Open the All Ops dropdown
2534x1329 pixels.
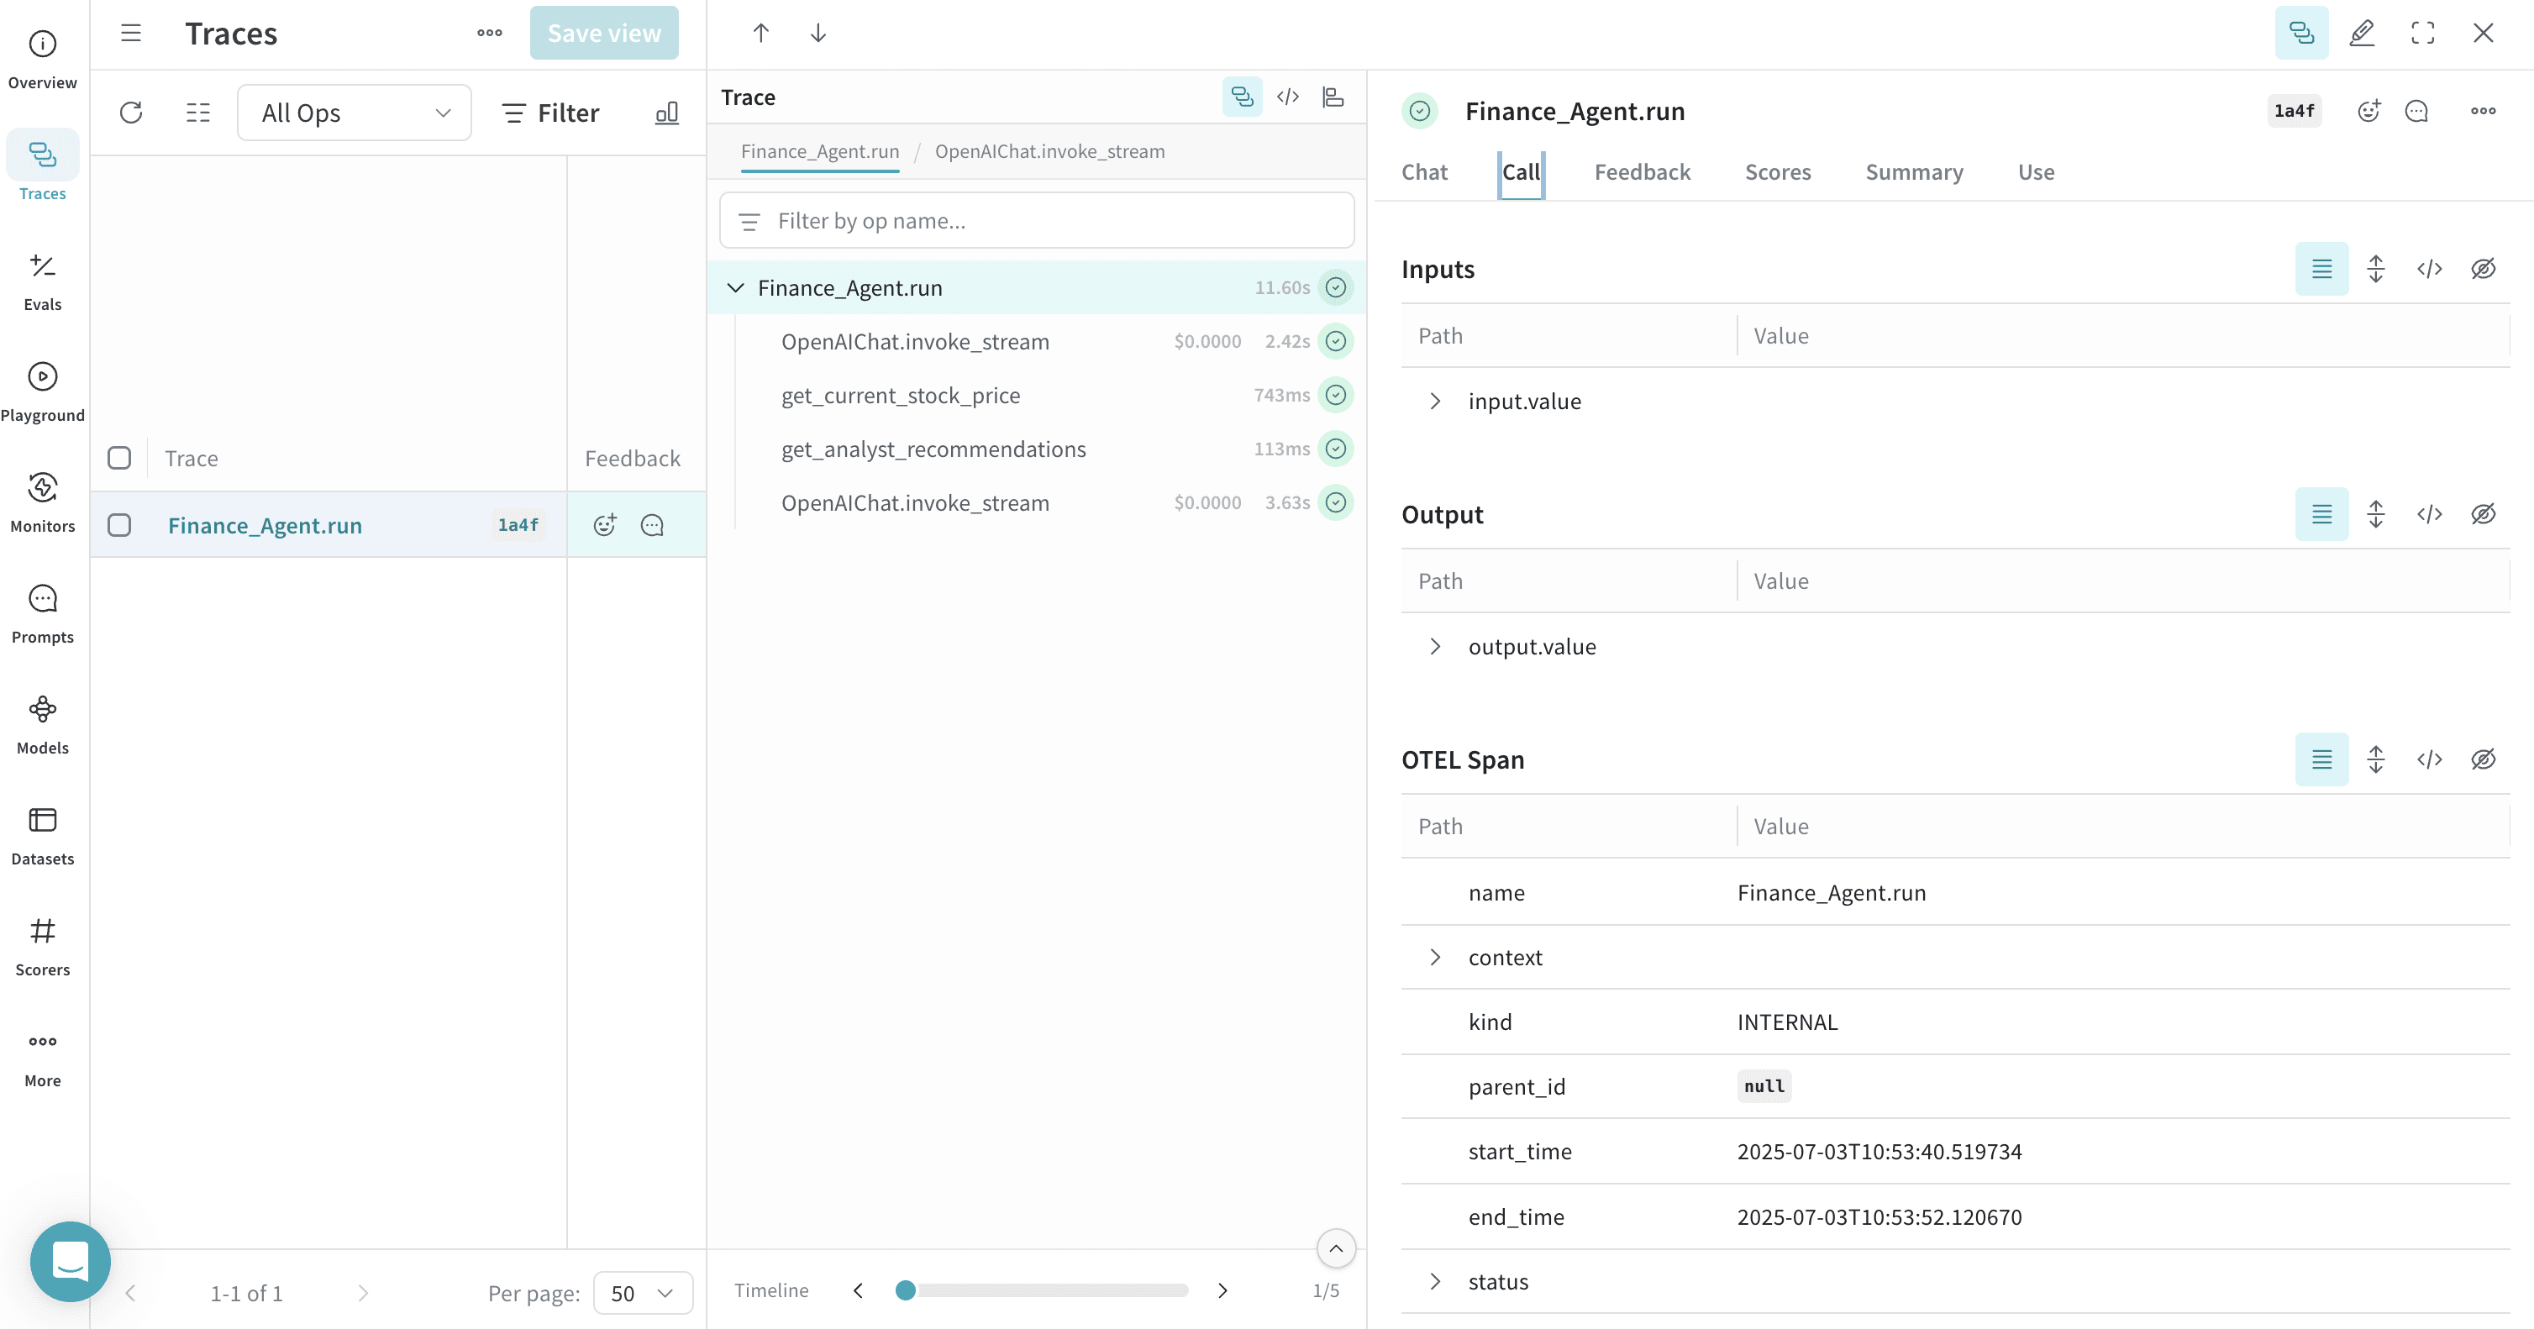(x=354, y=112)
